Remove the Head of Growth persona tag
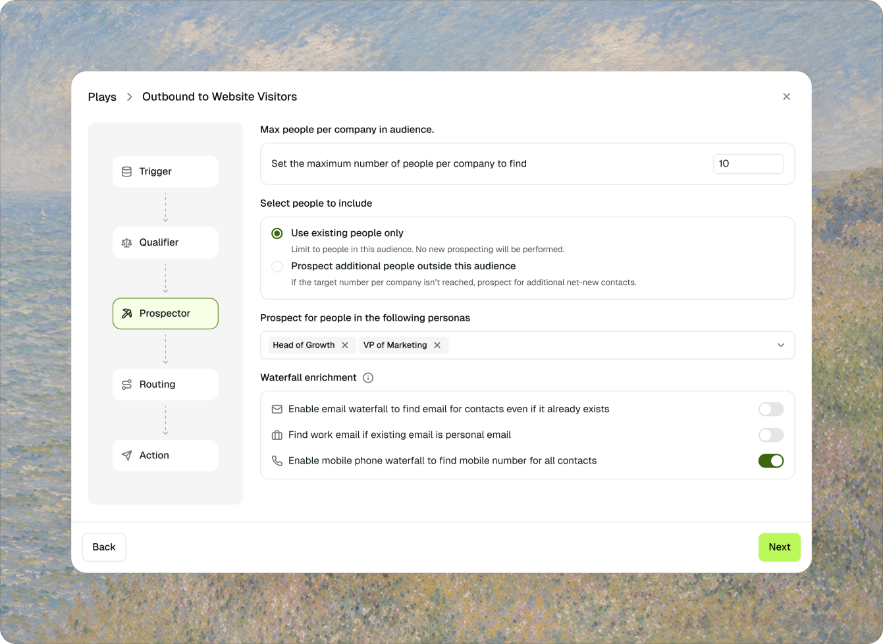883x644 pixels. pos(345,345)
